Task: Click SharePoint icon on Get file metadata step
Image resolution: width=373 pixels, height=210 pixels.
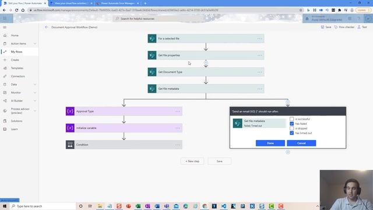Action: point(152,89)
